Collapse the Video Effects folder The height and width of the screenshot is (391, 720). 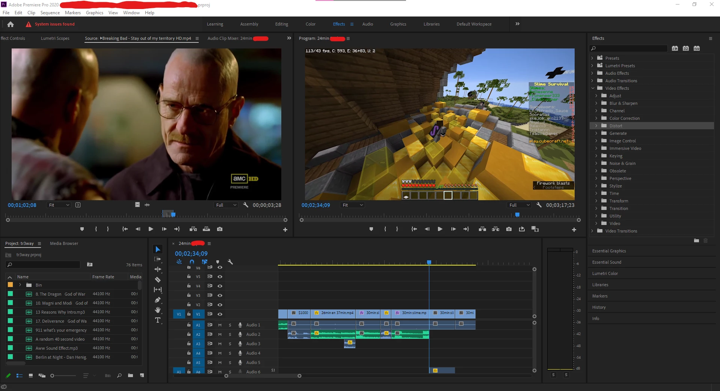pos(592,88)
